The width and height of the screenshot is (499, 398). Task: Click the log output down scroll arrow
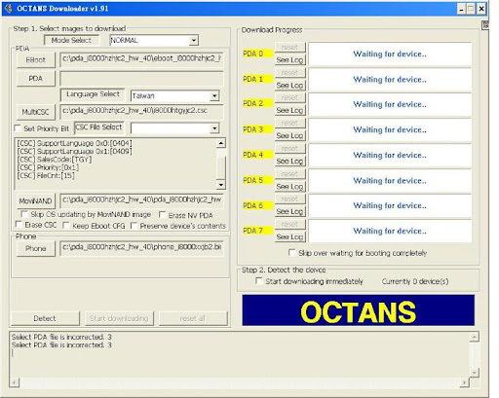point(475,373)
